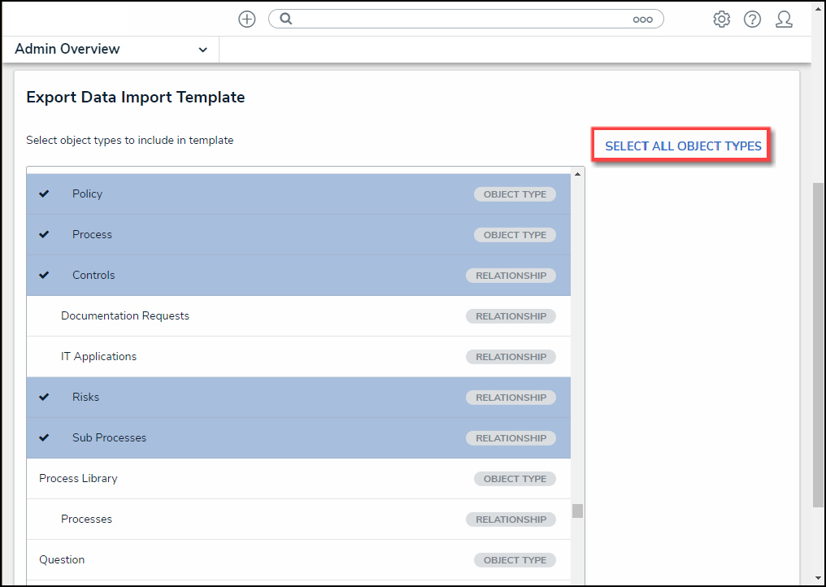Image resolution: width=826 pixels, height=587 pixels.
Task: Deselect the Policy object type row
Action: 298,194
